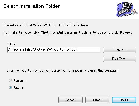Screen dimensions: 139x106
Task: Click the keyboard in the installer graphic
Action: pyautogui.click(x=122, y=12)
